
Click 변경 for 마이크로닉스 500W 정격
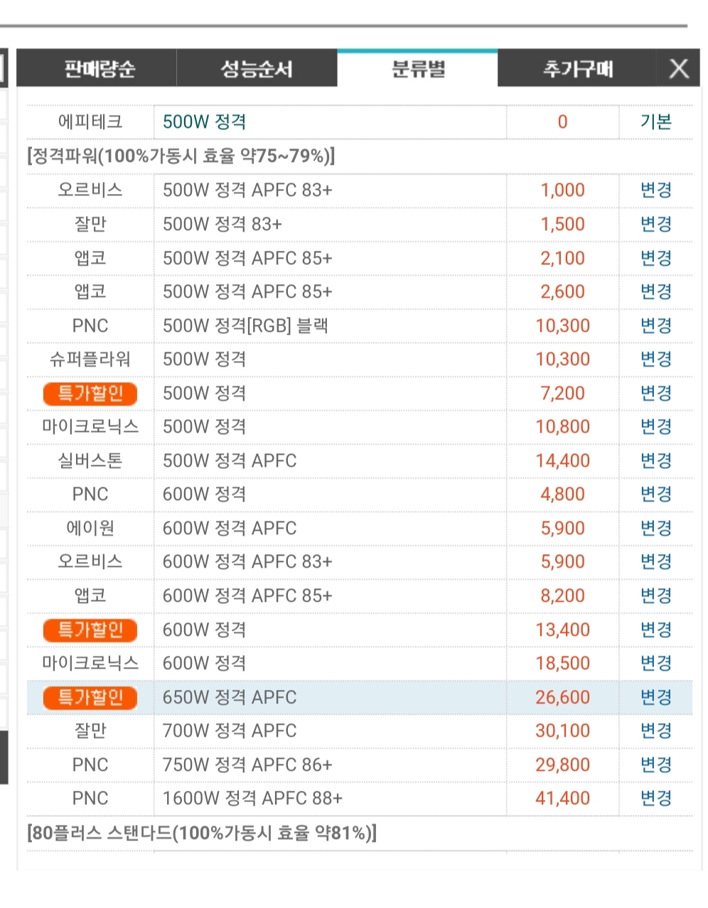655,426
